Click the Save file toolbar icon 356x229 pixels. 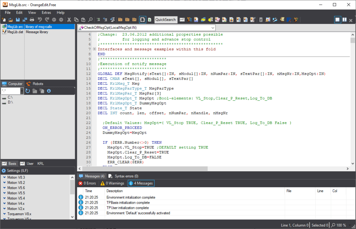click(x=18, y=20)
